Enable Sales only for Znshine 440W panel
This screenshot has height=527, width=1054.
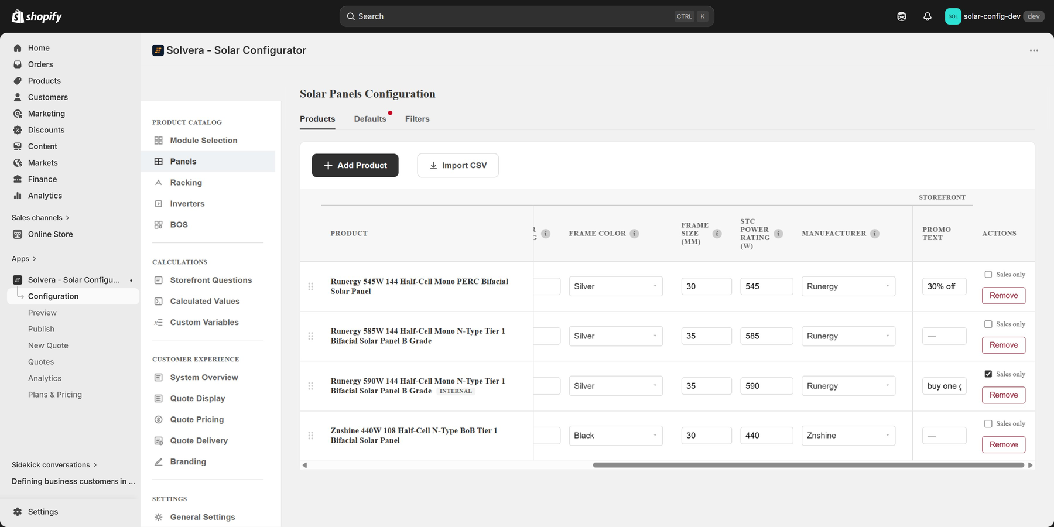(988, 424)
